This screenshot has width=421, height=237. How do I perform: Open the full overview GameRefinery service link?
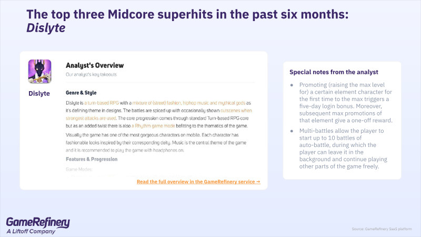click(198, 182)
